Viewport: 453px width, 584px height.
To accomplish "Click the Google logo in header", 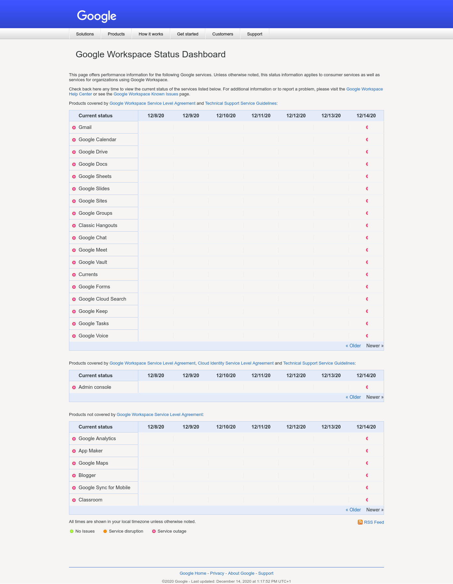I will point(97,16).
